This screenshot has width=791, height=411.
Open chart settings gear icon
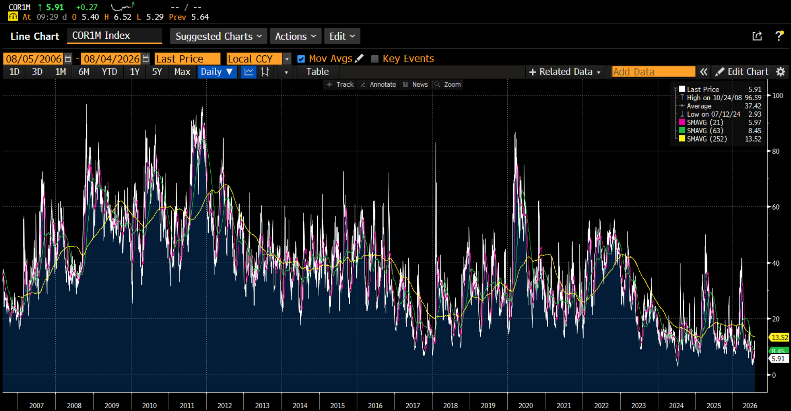pyautogui.click(x=780, y=72)
